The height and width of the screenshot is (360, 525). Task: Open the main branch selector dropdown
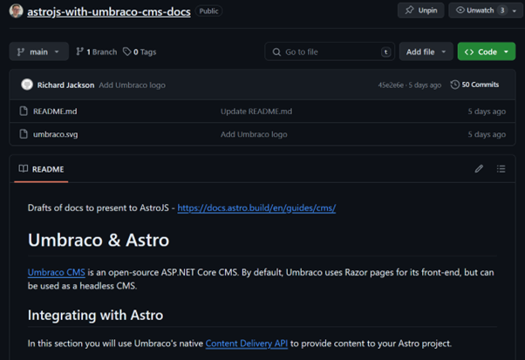[x=39, y=51]
